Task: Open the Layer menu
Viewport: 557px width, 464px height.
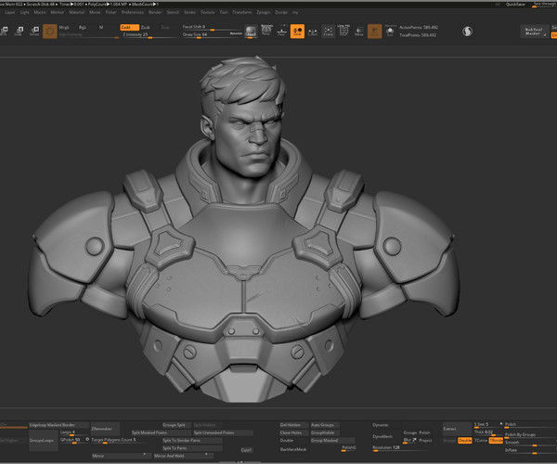Action: click(10, 12)
